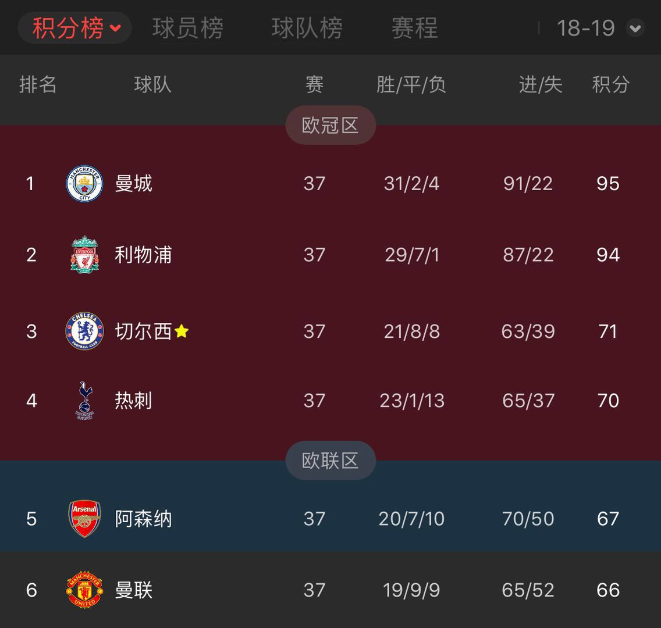This screenshot has width=661, height=628.
Task: Select team name 阿森纳
Action: pos(143,519)
